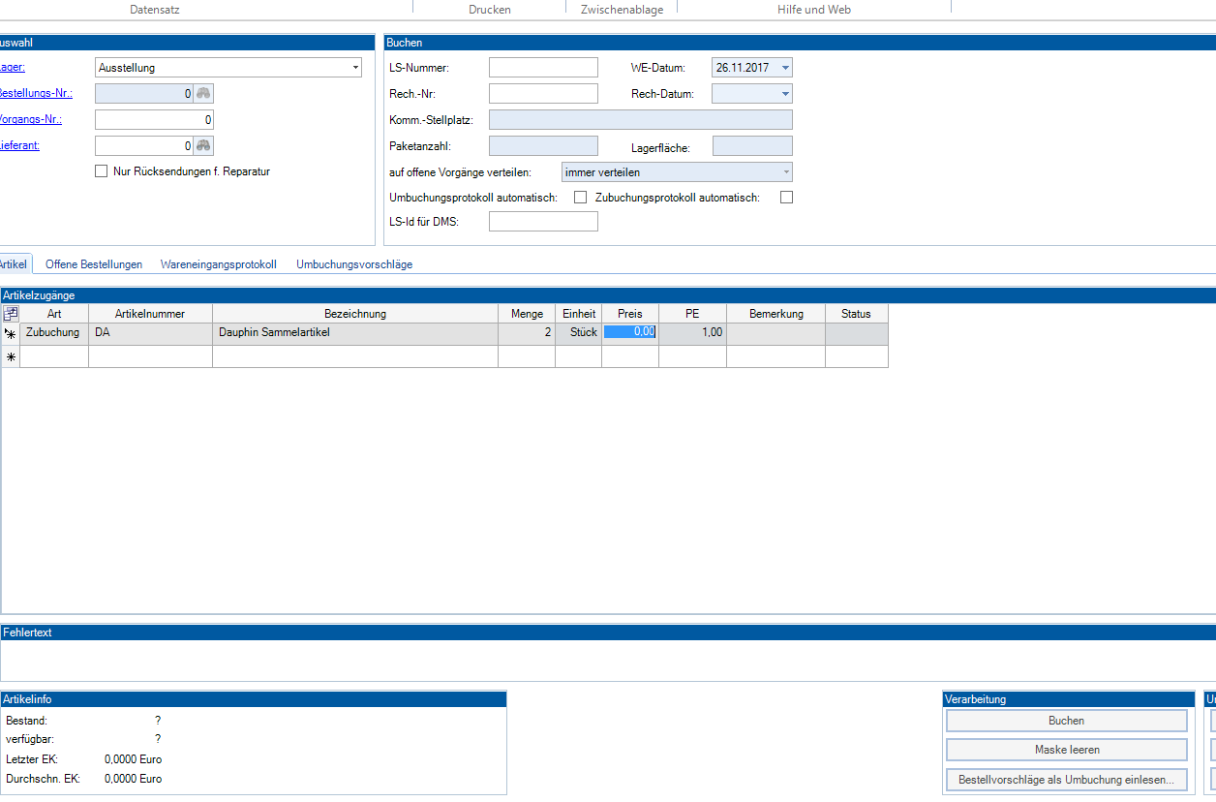Expand the 'immer verteilen' dropdown

[x=785, y=172]
